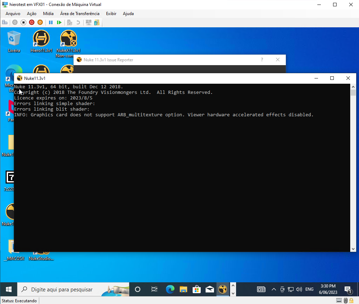Viewport: 359px width, 304px height.
Task: Click the grayed Start power icon
Action: pyautogui.click(x=15, y=22)
